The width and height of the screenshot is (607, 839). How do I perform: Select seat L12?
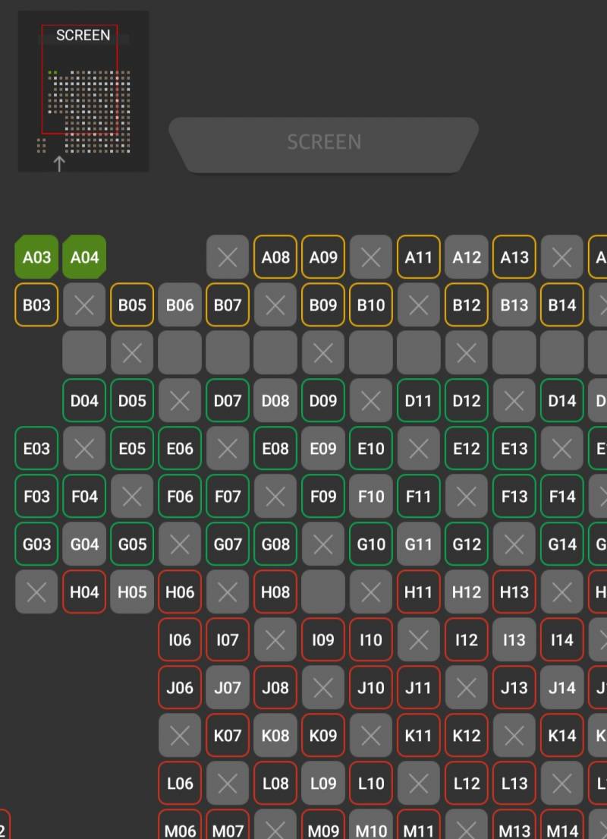point(467,784)
